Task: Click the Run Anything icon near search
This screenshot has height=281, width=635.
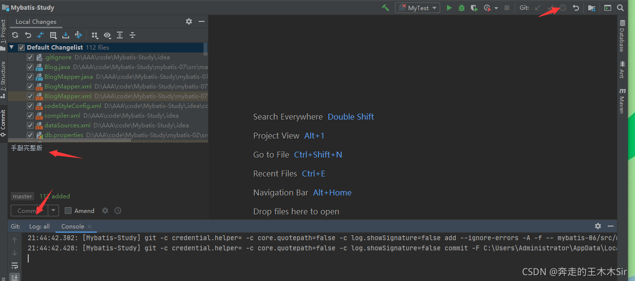Action: pyautogui.click(x=608, y=8)
